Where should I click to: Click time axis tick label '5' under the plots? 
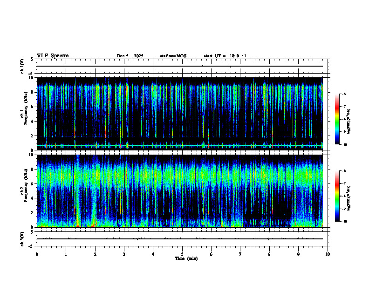point(182,254)
